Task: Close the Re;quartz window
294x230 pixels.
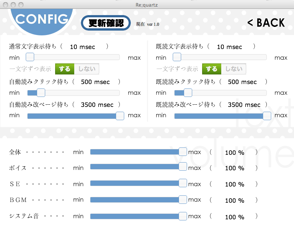Action: (x=6, y=5)
